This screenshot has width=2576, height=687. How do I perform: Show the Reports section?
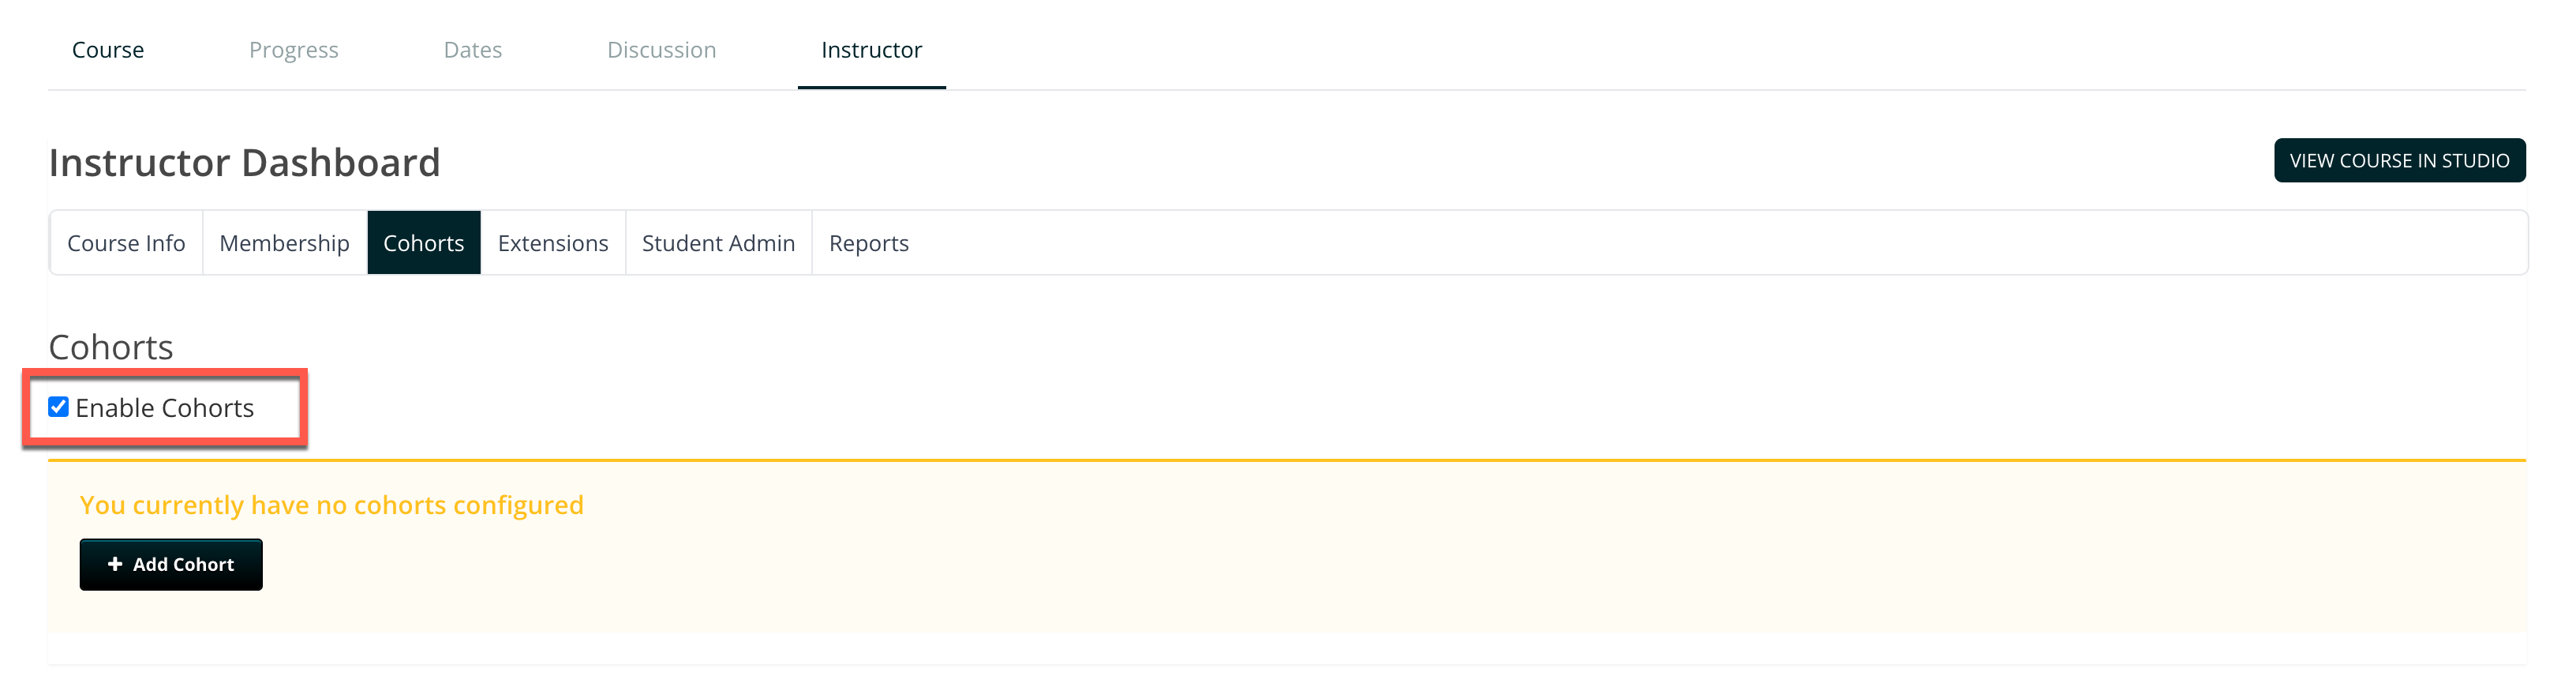[x=868, y=243]
